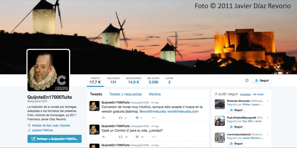297x148 pixels.
Task: Retweet the worldtimebuddy tweet
Action: pyautogui.click(x=120, y=118)
